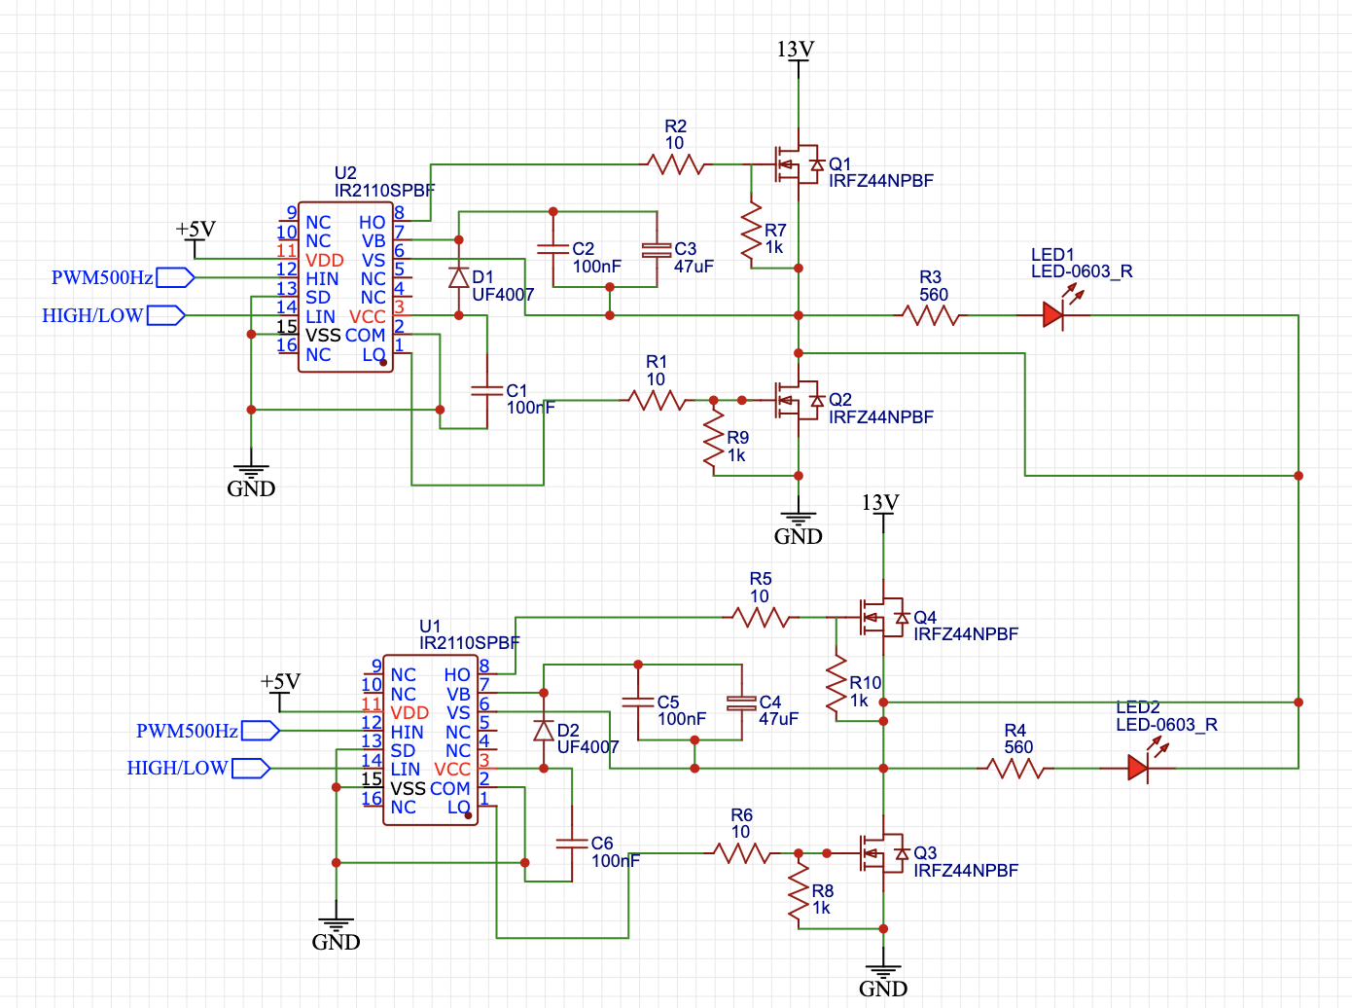Select the HIGH/LOW port connected to U2
This screenshot has height=1008, width=1352.
pyautogui.click(x=113, y=315)
